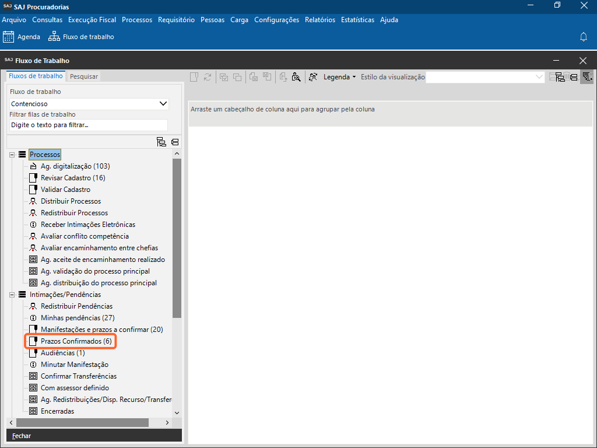Switch to the Pesquisar tab
Image resolution: width=597 pixels, height=448 pixels.
pos(84,76)
